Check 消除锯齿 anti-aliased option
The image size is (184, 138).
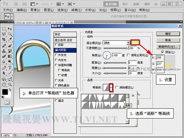[x=117, y=87]
